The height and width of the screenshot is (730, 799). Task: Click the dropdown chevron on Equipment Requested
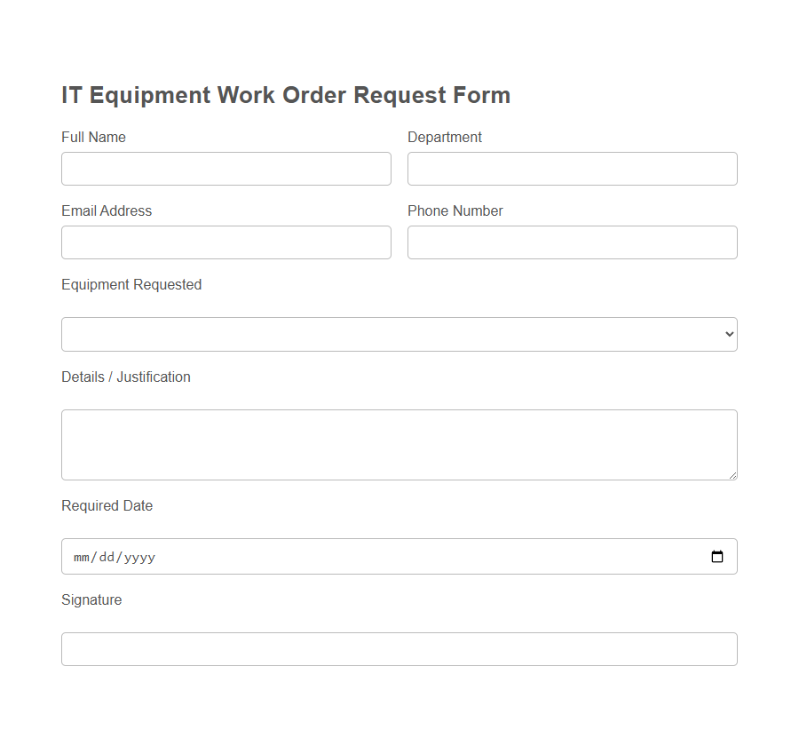point(726,334)
